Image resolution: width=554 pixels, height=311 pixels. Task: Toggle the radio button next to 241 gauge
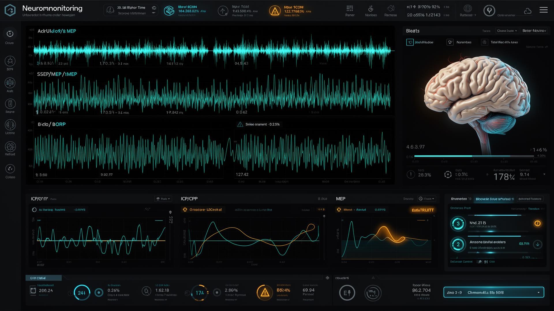[99, 293]
